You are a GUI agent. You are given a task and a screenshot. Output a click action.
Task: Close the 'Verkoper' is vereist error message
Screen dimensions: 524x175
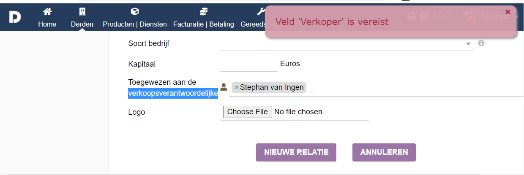[508, 12]
